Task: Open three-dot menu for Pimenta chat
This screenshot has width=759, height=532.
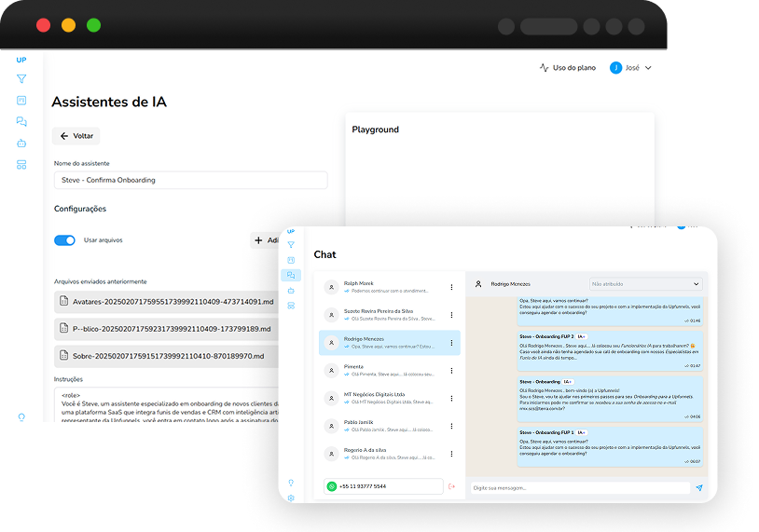Action: pyautogui.click(x=452, y=371)
